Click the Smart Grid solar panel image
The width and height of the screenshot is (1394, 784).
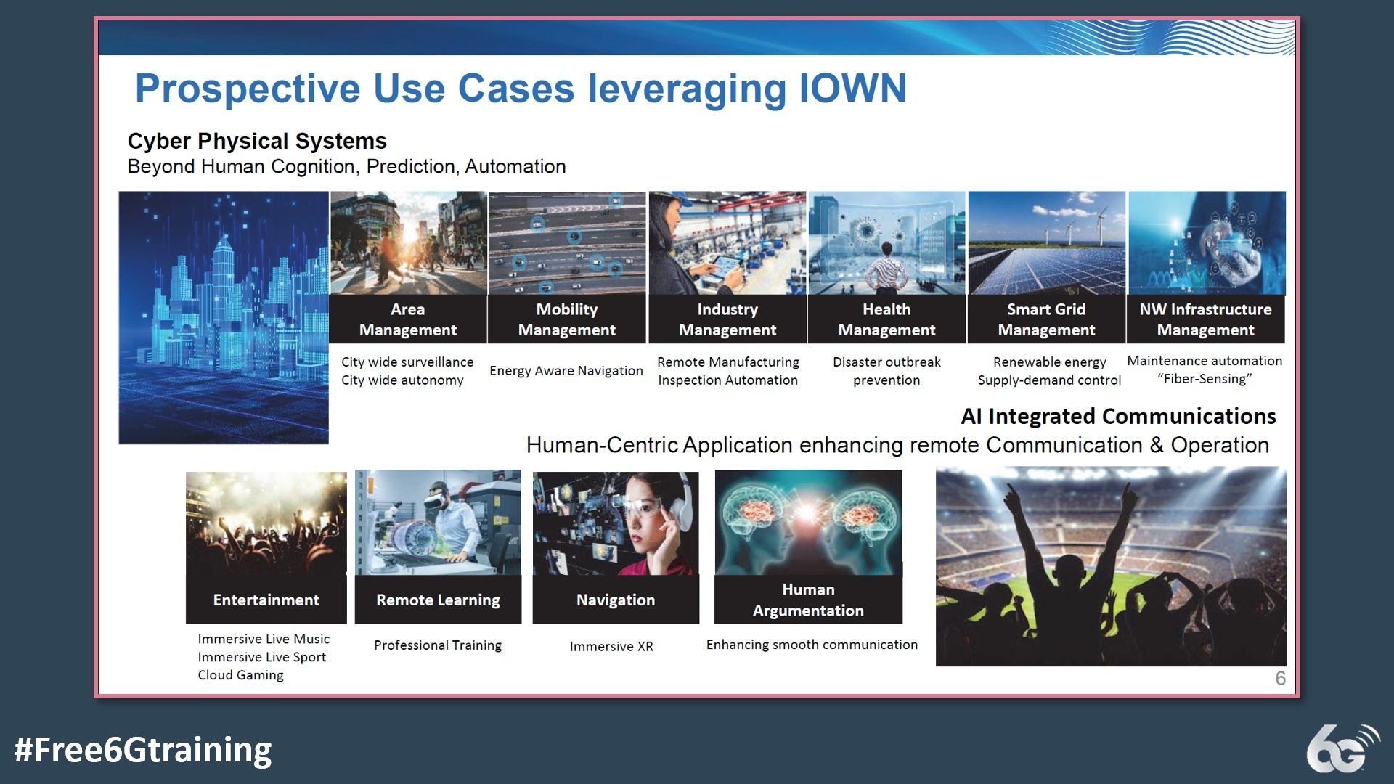coord(1046,242)
